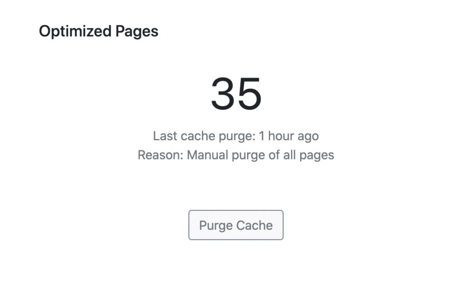The image size is (472, 288).
Task: Click the Reason: Manual purge text
Action: [236, 155]
